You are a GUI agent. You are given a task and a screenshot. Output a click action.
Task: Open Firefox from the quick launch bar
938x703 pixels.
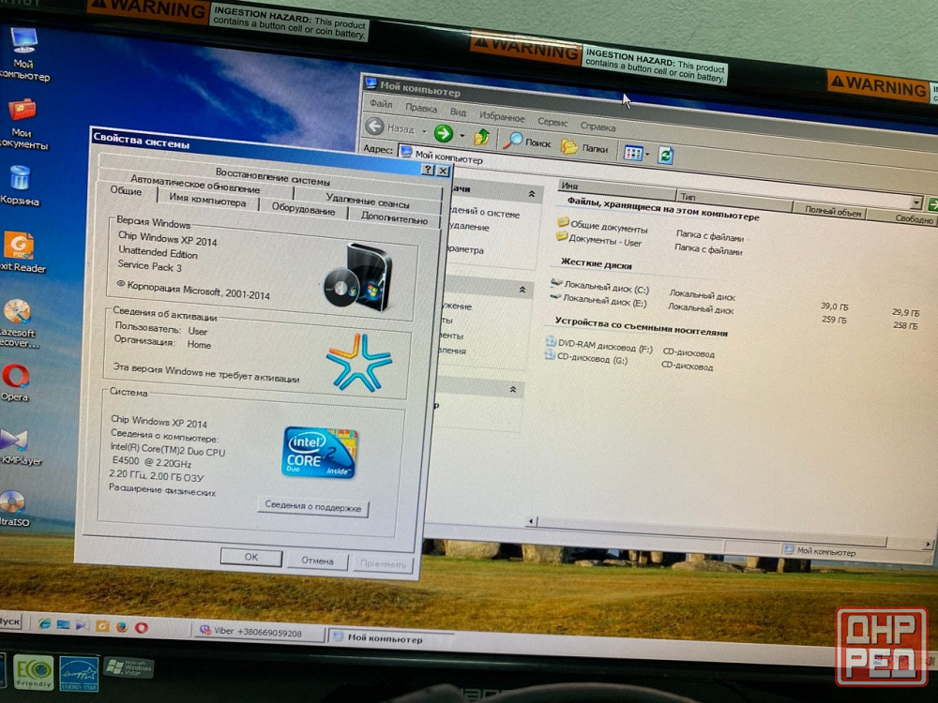pyautogui.click(x=121, y=626)
